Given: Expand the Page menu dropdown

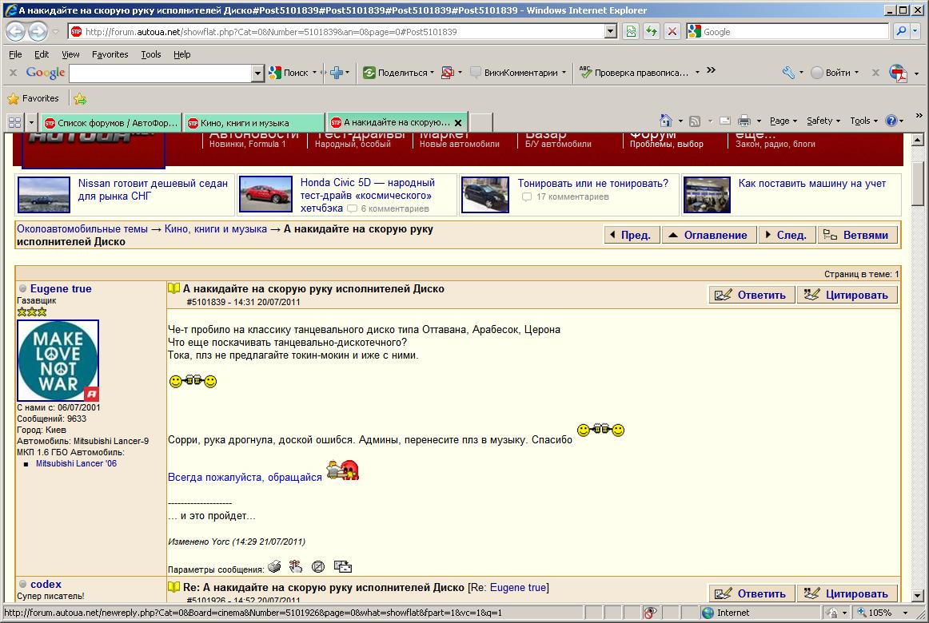Looking at the screenshot, I should [x=783, y=121].
